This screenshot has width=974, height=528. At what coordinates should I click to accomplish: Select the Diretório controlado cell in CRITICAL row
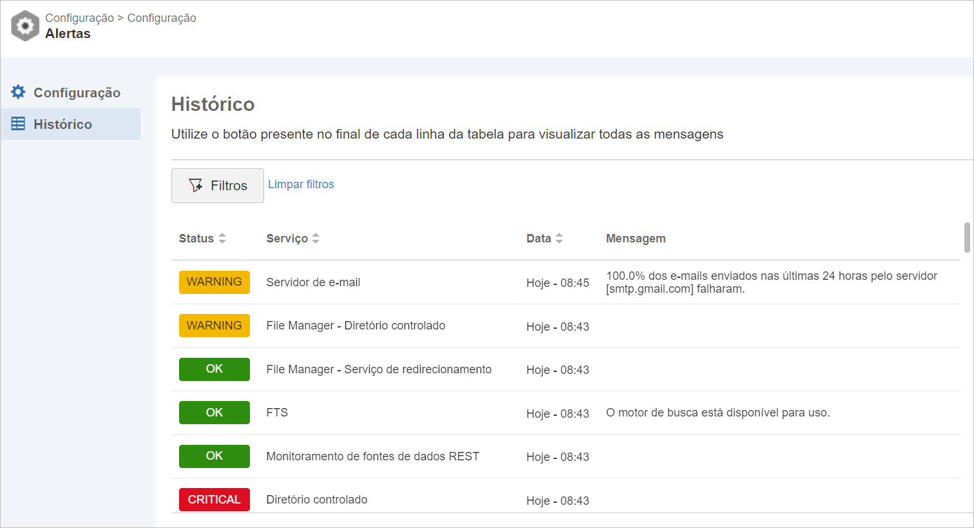[317, 500]
